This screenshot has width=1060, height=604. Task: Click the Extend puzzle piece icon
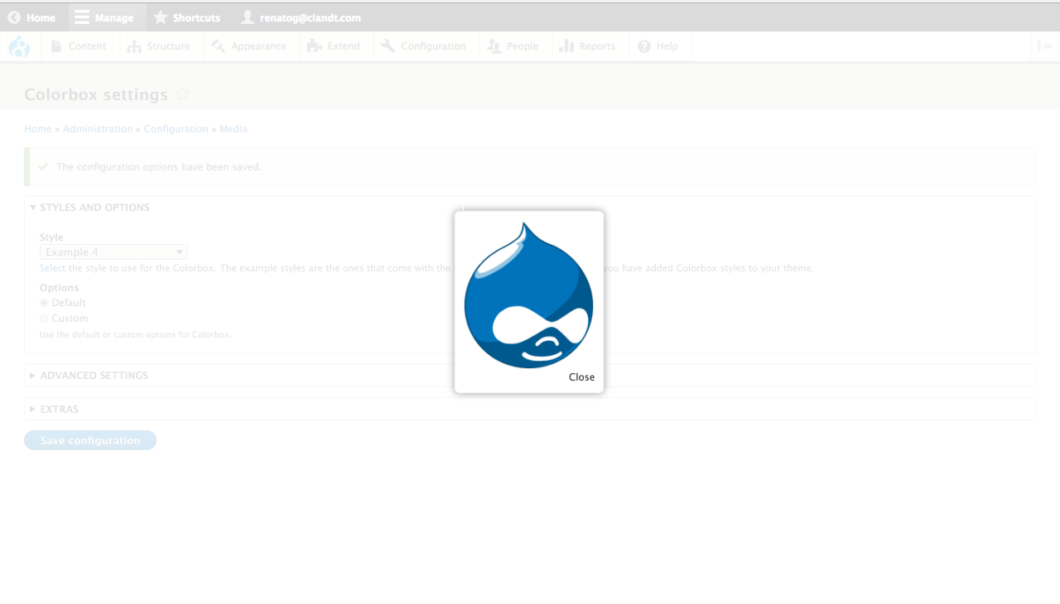point(314,46)
